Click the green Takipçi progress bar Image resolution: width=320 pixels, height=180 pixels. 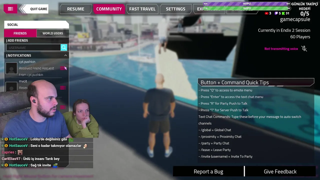247,8
